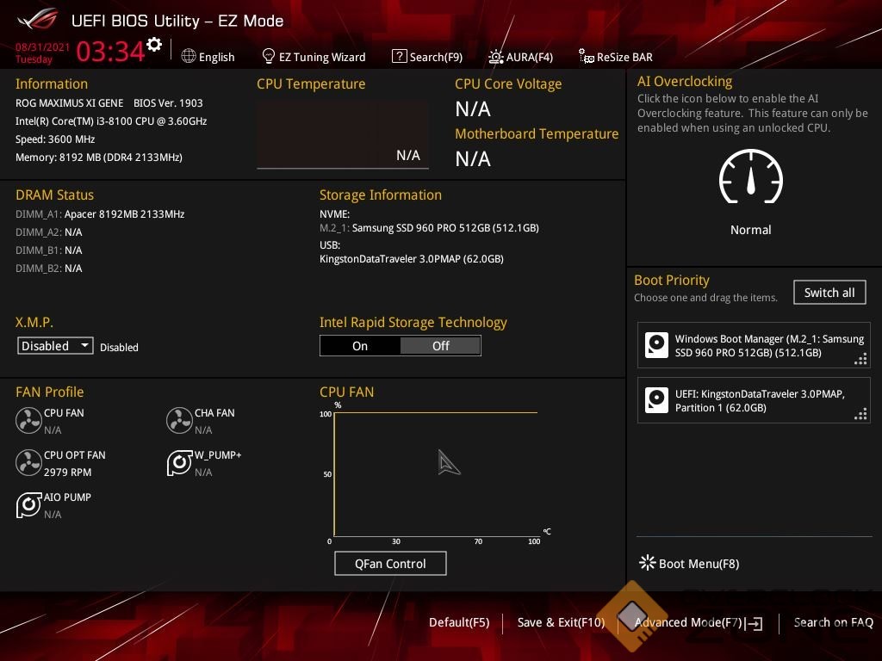Open EZ Tuning Wizard
882x661 pixels.
(314, 57)
